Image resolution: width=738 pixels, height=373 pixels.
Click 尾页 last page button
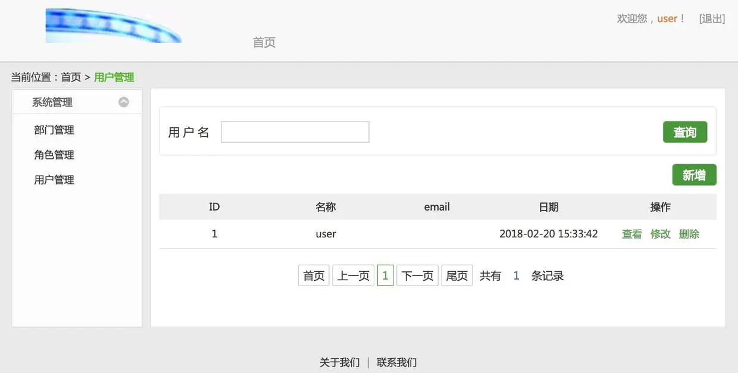(456, 274)
